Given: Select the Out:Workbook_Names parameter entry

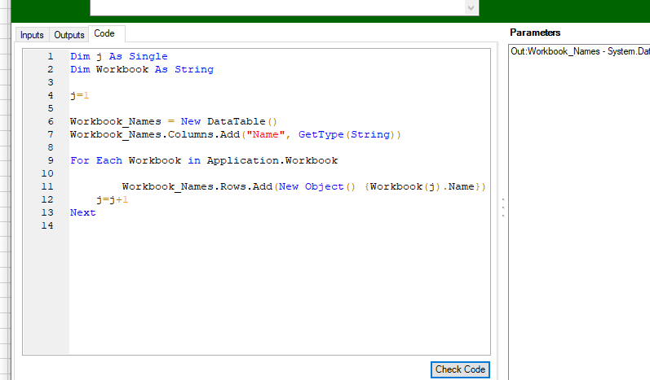Looking at the screenshot, I should (x=580, y=51).
